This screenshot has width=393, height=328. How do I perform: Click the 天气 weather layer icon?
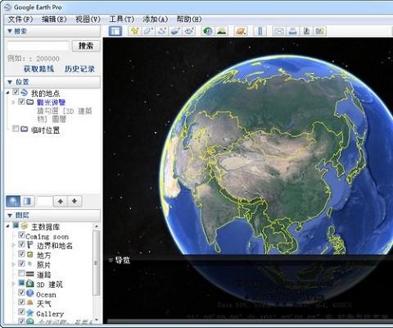29,303
